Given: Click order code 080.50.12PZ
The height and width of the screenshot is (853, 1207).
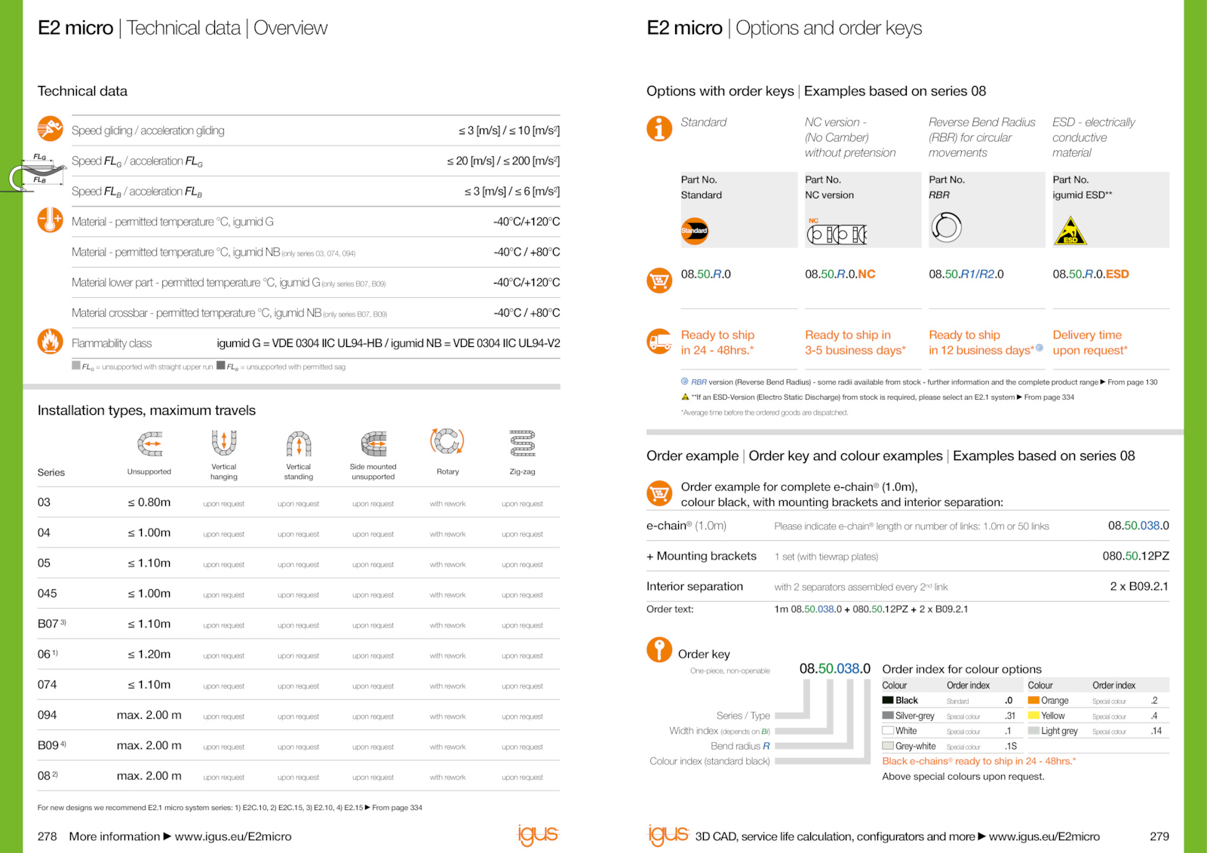Looking at the screenshot, I should [1135, 556].
